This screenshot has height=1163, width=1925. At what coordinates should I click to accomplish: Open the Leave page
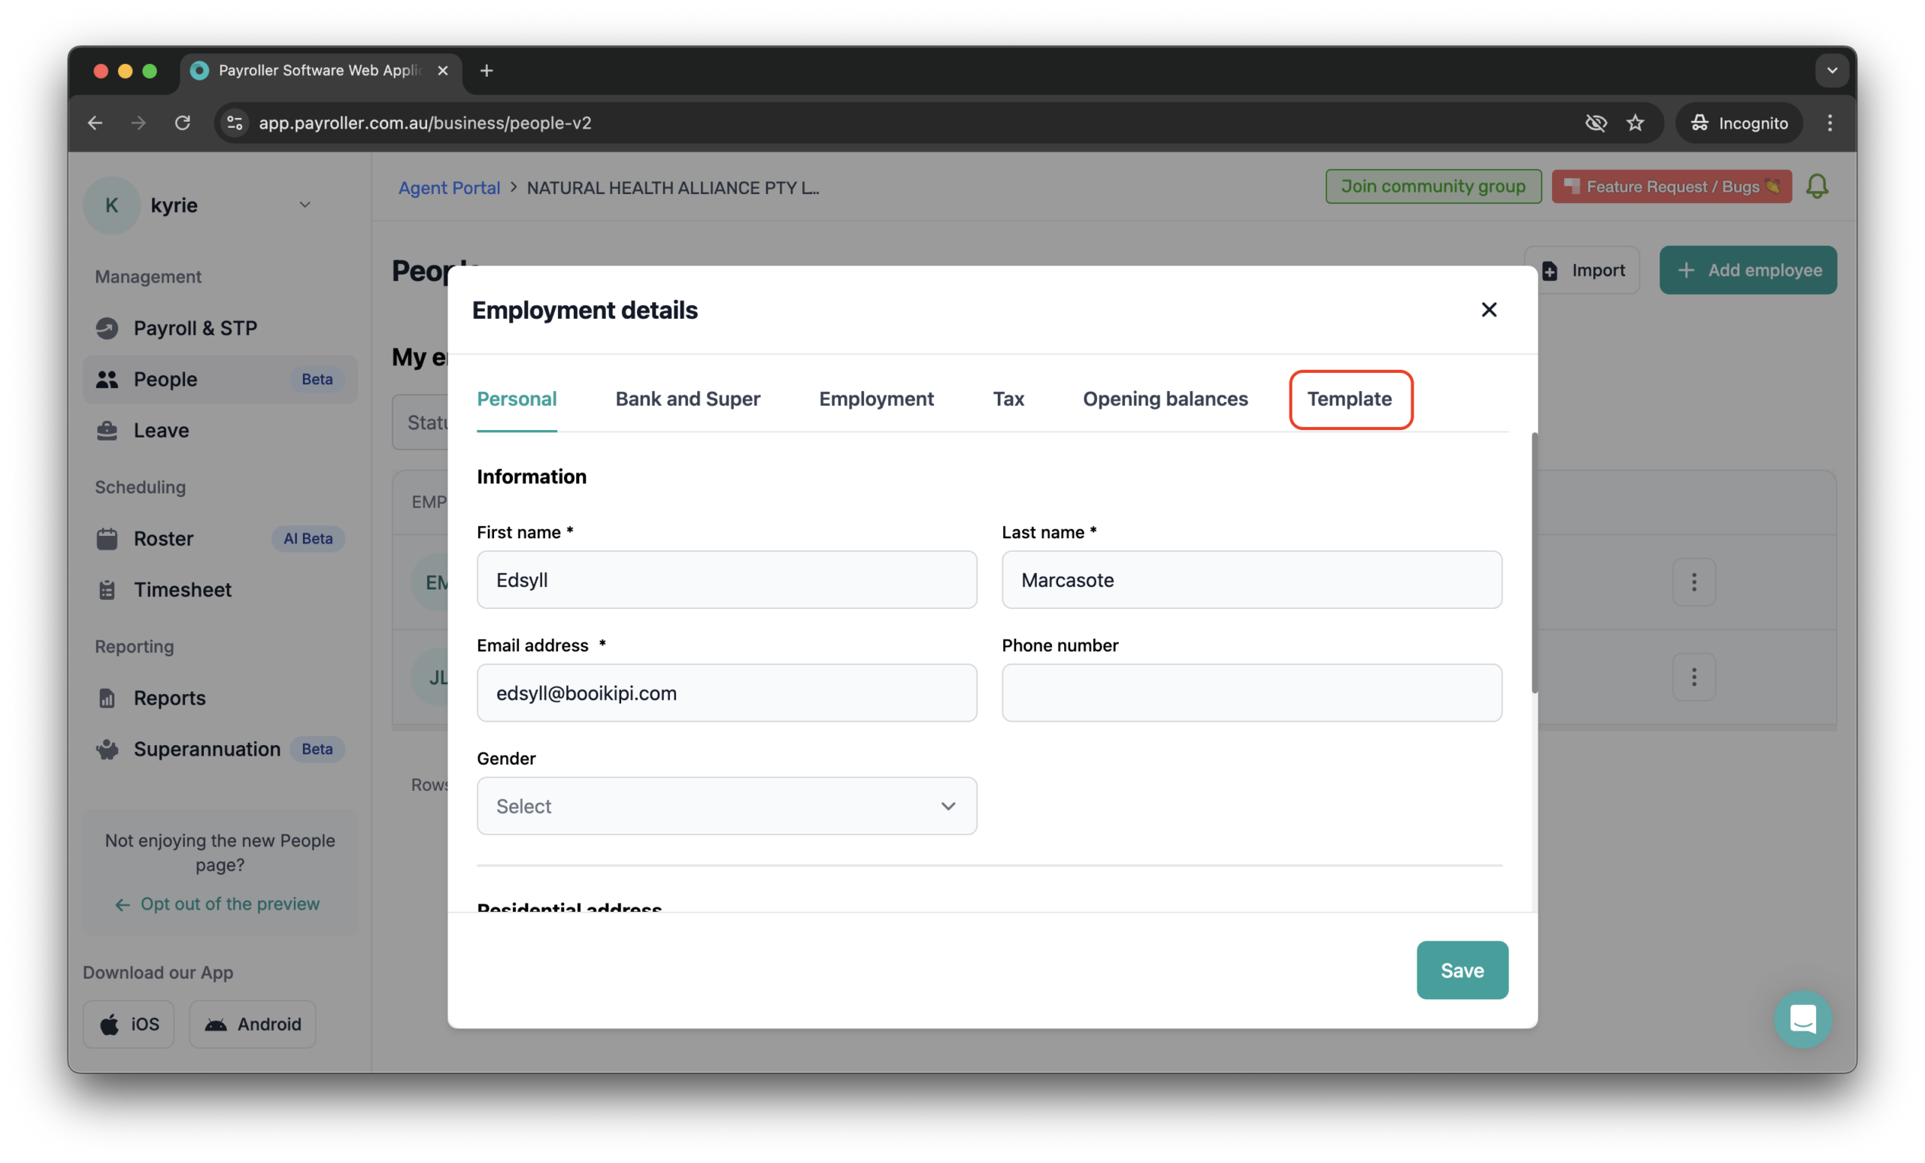click(220, 430)
